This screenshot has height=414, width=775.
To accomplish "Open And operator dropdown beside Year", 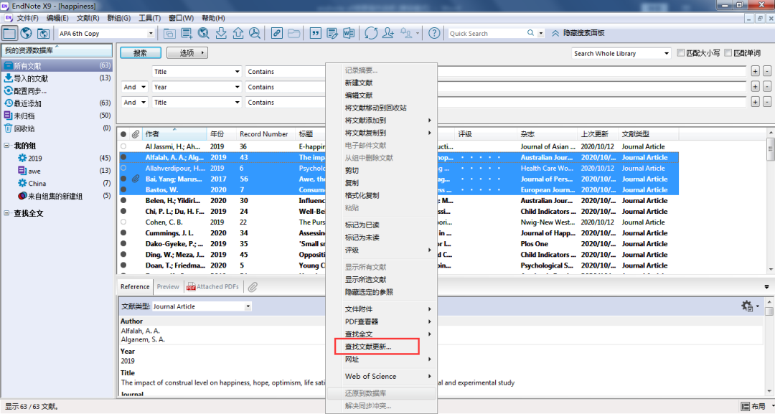I will click(x=144, y=87).
